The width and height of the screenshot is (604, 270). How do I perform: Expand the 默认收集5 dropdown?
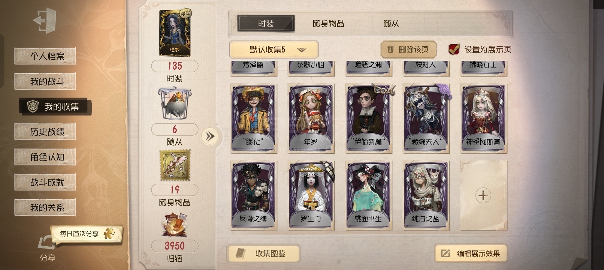[x=274, y=50]
